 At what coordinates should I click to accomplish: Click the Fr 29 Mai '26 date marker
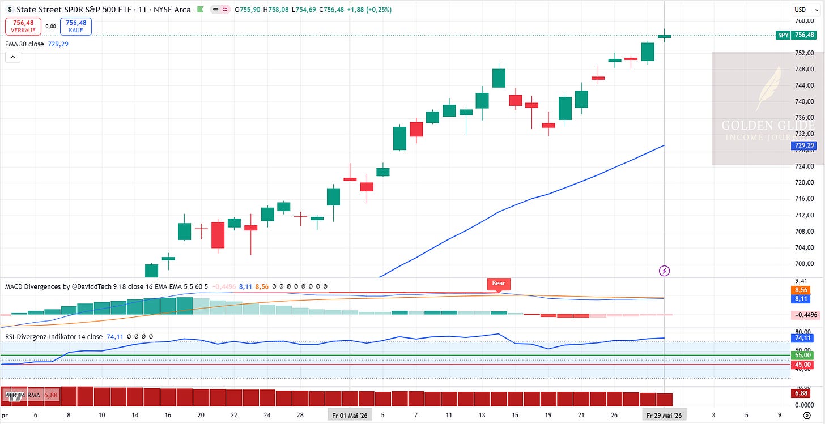664,416
